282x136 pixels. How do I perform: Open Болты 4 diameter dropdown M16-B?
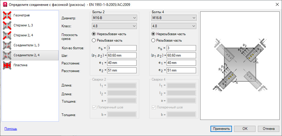click(x=174, y=18)
